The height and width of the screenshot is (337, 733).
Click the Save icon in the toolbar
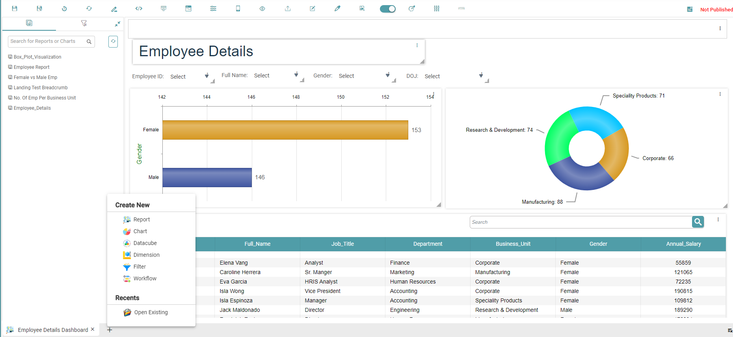coord(15,9)
